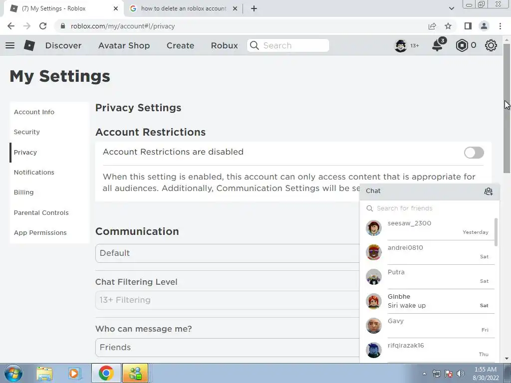Open andrei0810 avatar in chat list
This screenshot has width=511, height=383.
(373, 252)
